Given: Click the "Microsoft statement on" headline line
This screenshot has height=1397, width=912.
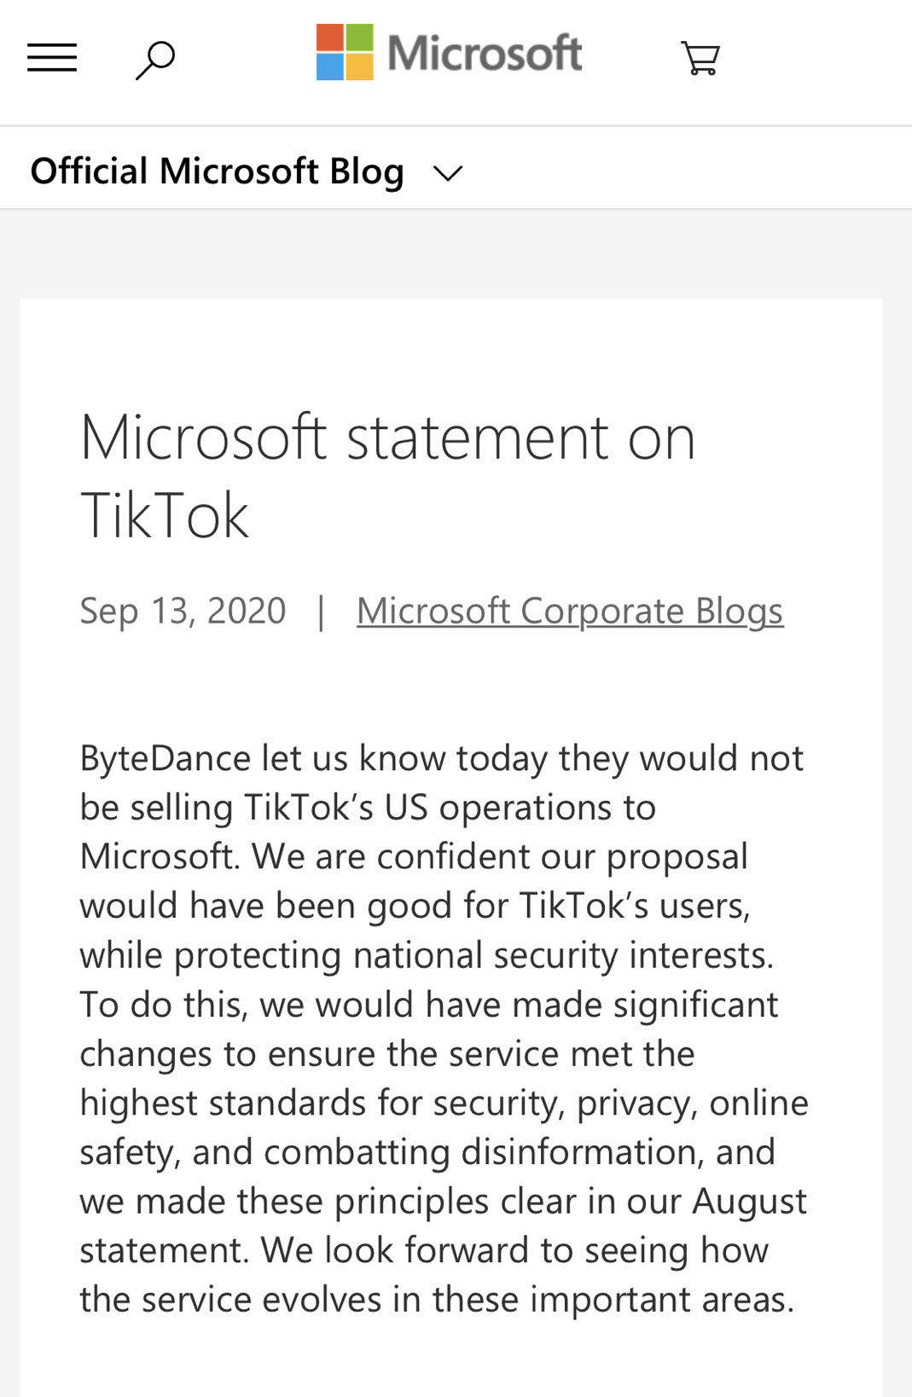Looking at the screenshot, I should pos(387,438).
